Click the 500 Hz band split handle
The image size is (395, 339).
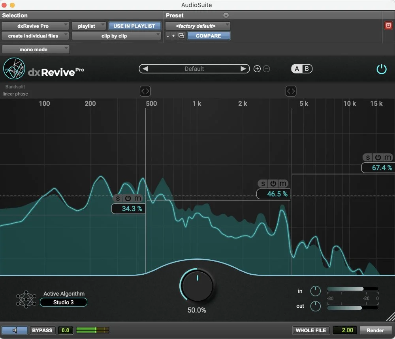click(x=145, y=91)
